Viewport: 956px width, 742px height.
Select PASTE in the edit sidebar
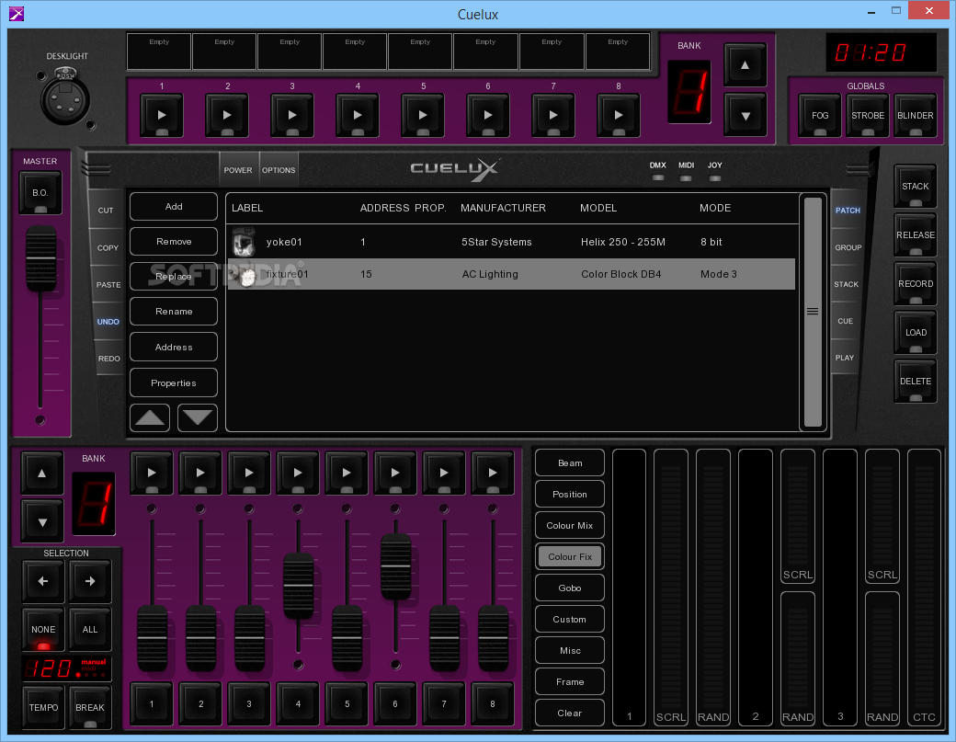click(108, 285)
